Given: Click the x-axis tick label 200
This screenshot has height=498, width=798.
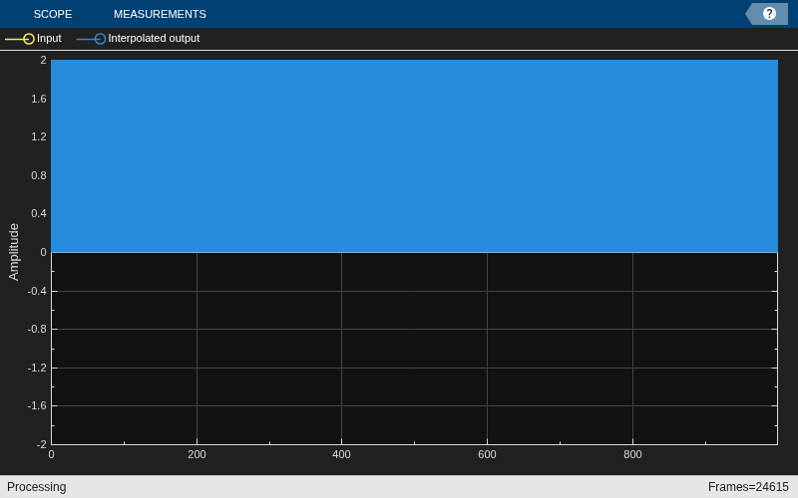Looking at the screenshot, I should 197,454.
